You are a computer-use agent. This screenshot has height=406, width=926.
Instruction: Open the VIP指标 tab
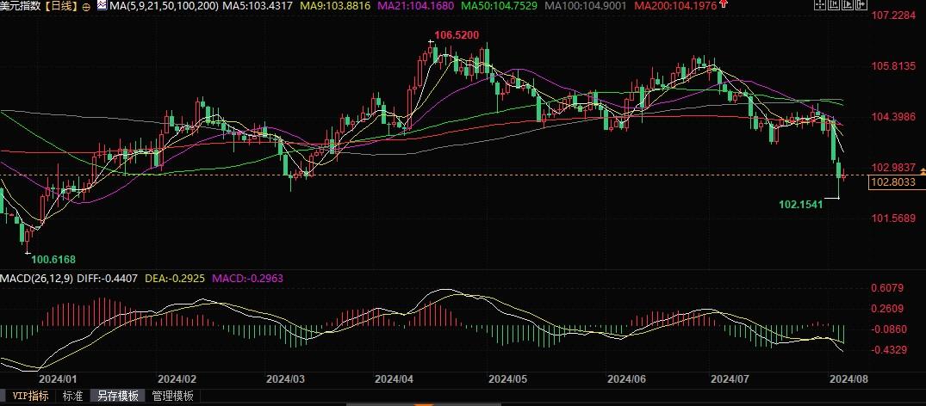[30, 396]
